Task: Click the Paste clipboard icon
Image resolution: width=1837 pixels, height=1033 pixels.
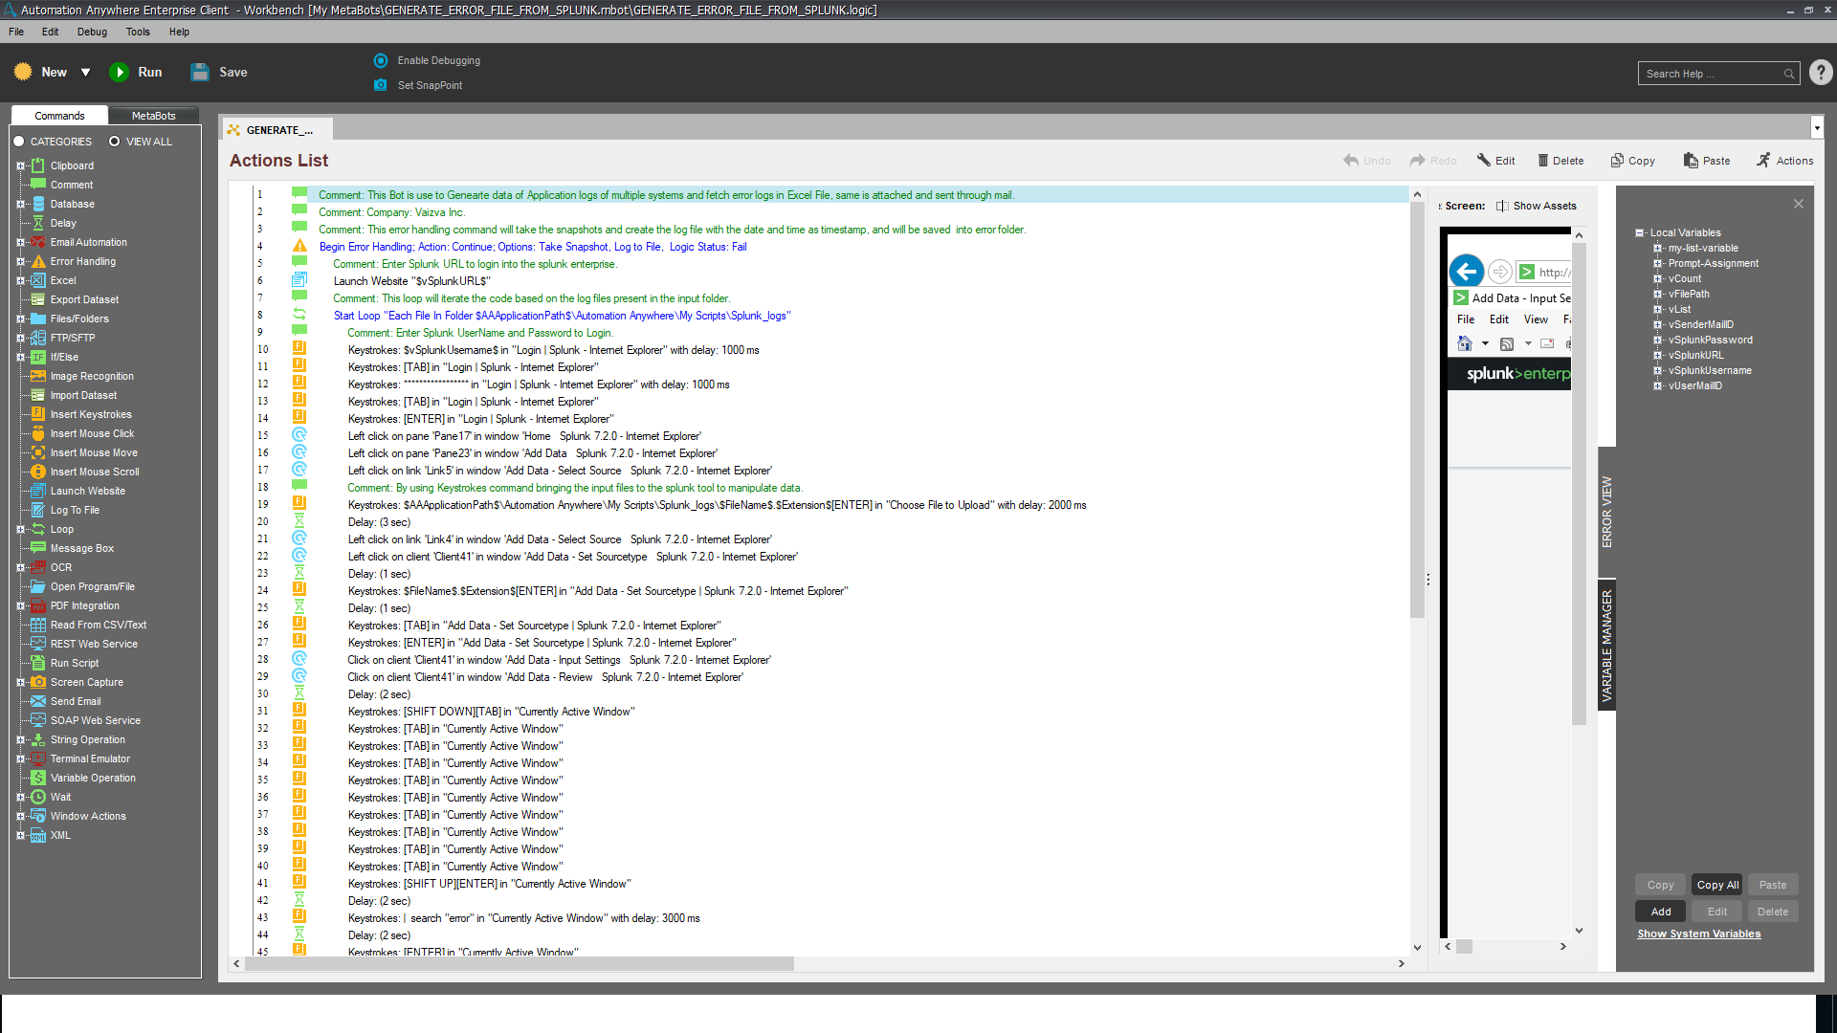Action: pyautogui.click(x=1691, y=161)
